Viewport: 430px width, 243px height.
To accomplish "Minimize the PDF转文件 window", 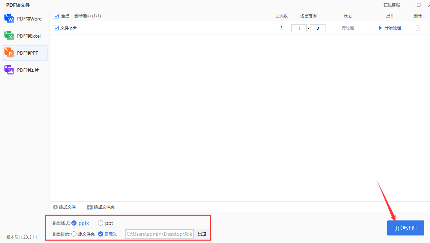I will tap(407, 5).
